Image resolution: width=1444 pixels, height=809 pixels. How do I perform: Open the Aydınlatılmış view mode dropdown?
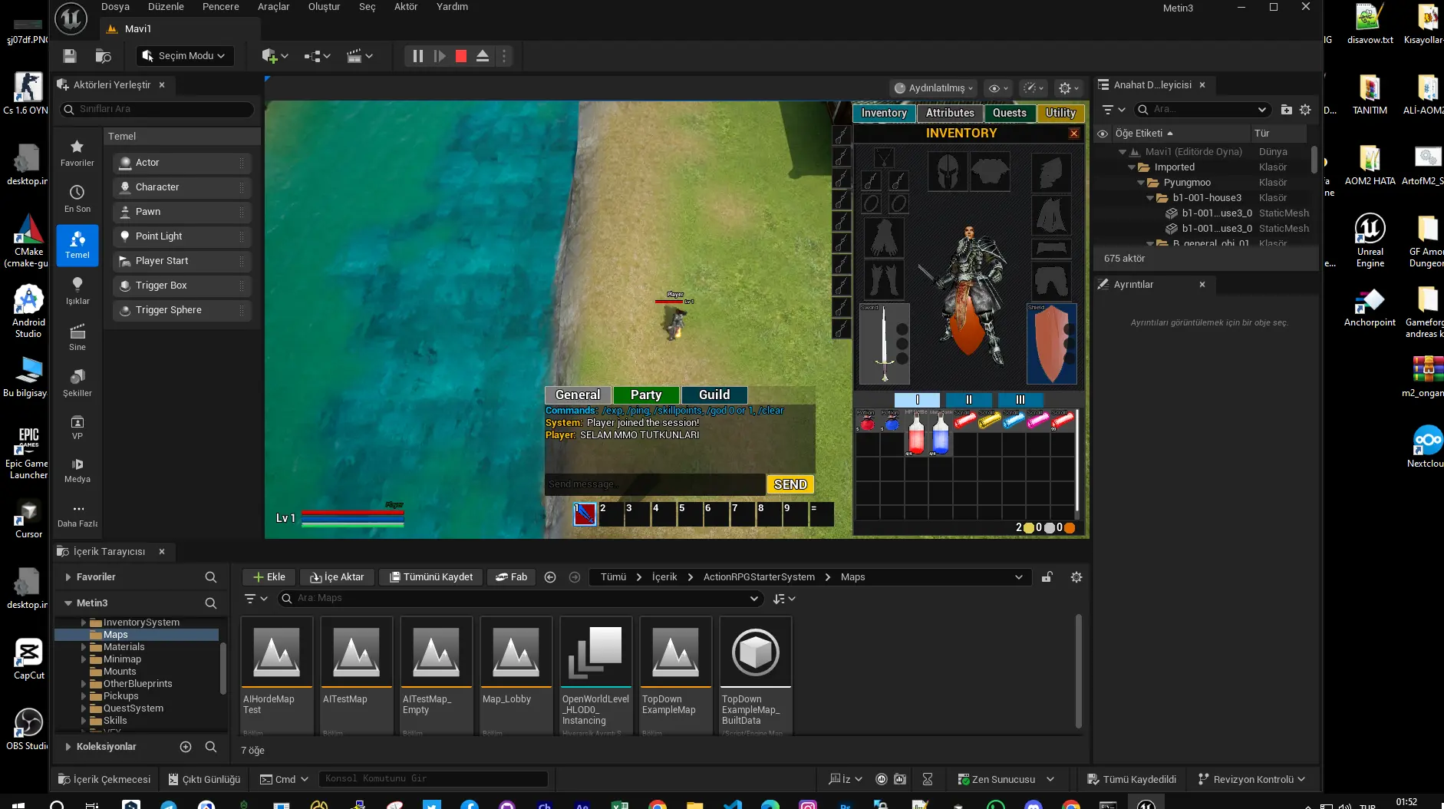tap(931, 88)
